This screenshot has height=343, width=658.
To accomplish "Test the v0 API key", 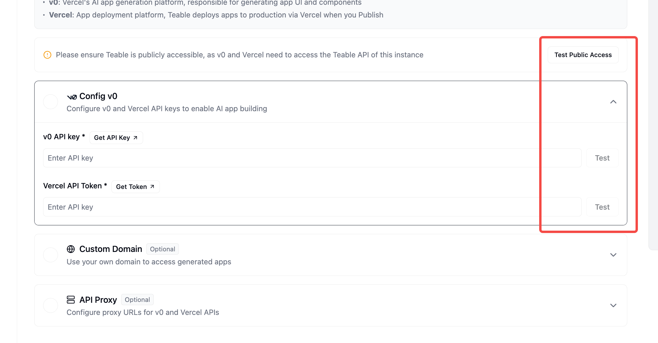I will point(602,158).
